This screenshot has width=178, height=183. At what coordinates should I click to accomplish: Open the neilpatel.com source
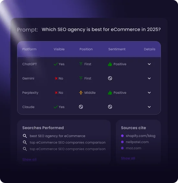click(137, 142)
